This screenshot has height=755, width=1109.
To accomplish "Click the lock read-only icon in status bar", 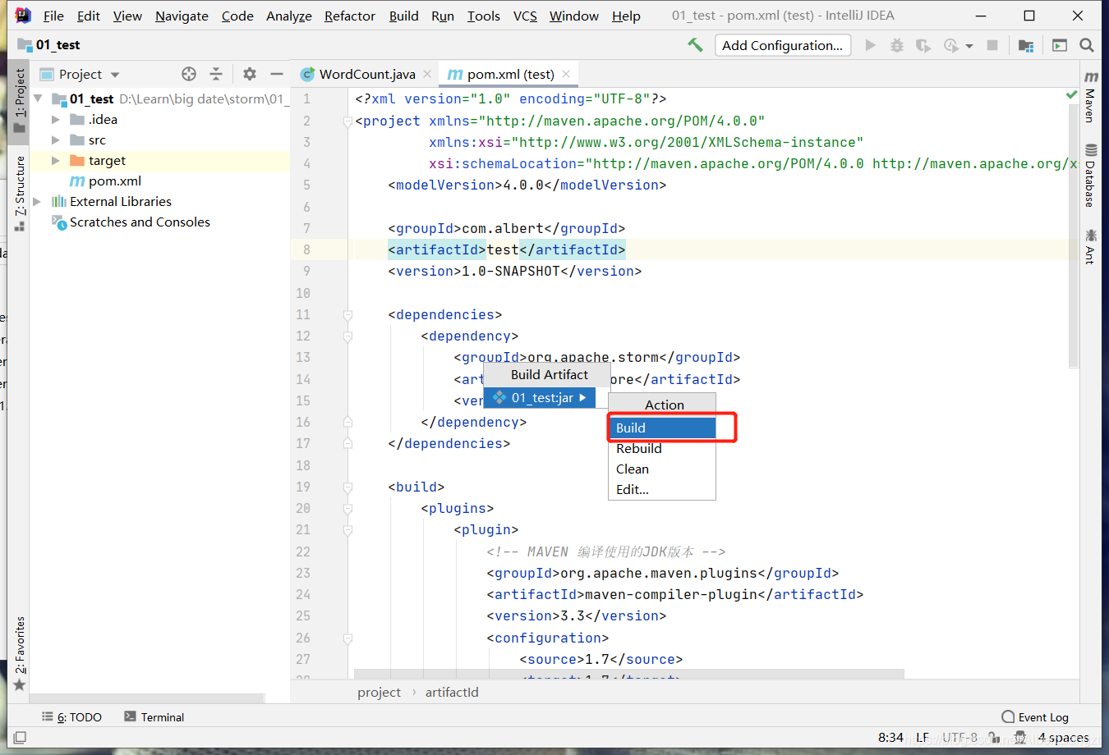I will pyautogui.click(x=994, y=738).
